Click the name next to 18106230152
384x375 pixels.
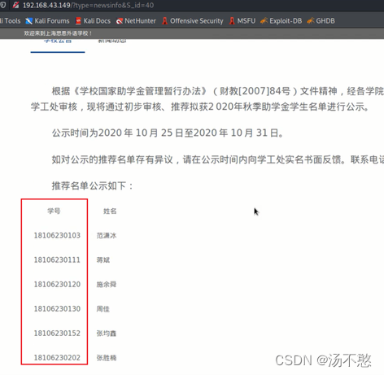[107, 334]
